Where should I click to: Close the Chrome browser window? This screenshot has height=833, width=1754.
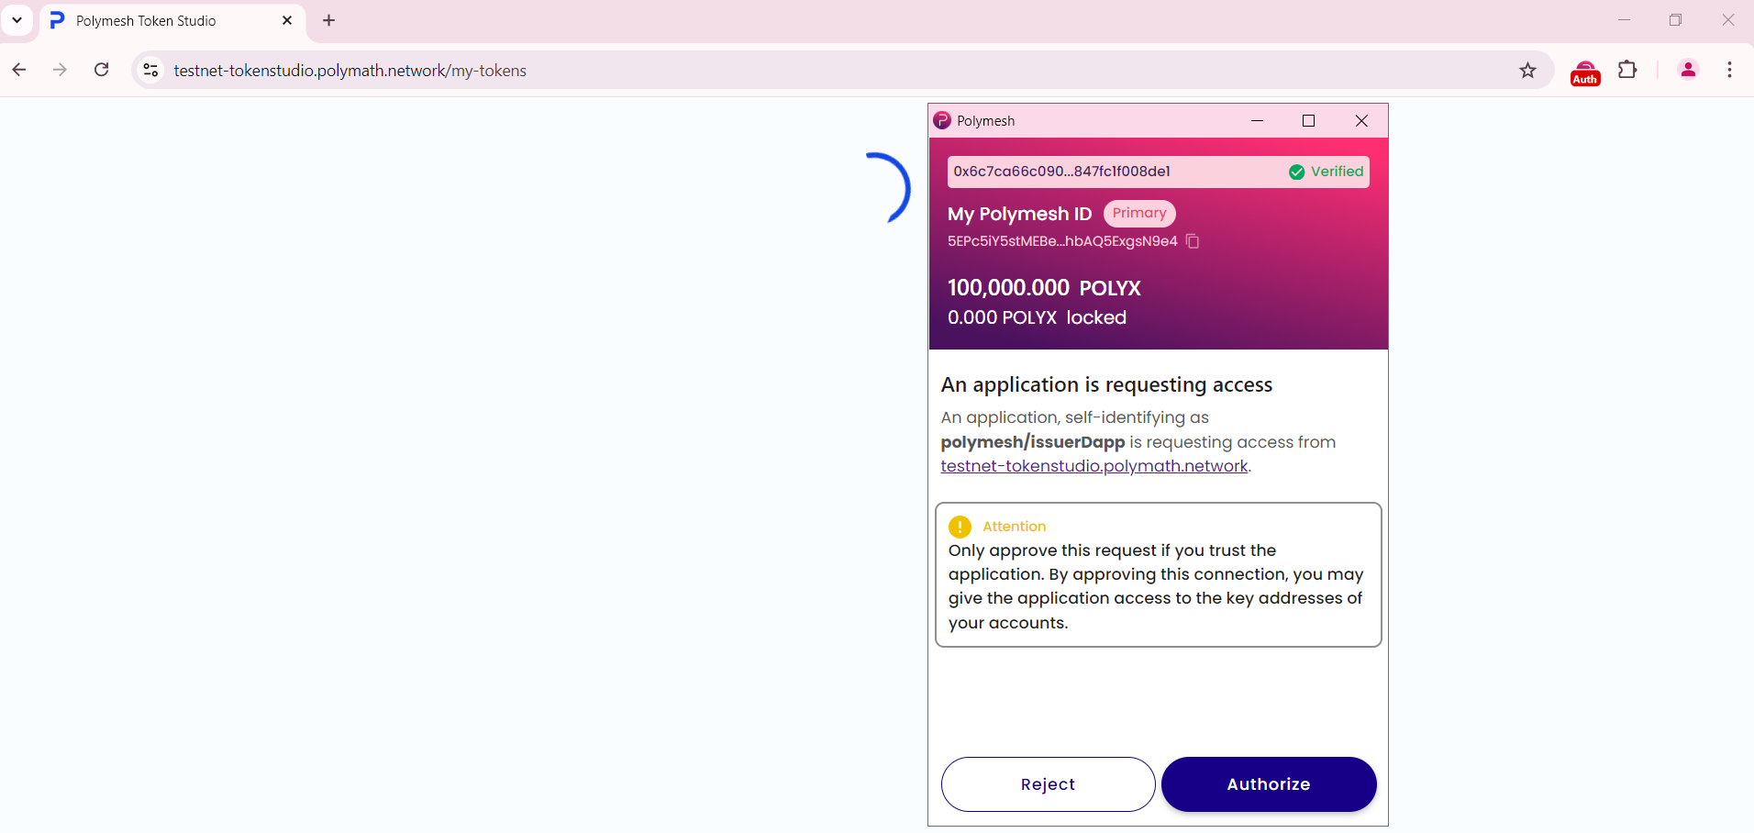1727,19
